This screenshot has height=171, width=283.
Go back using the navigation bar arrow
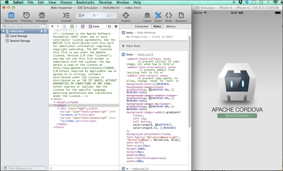pos(52,26)
